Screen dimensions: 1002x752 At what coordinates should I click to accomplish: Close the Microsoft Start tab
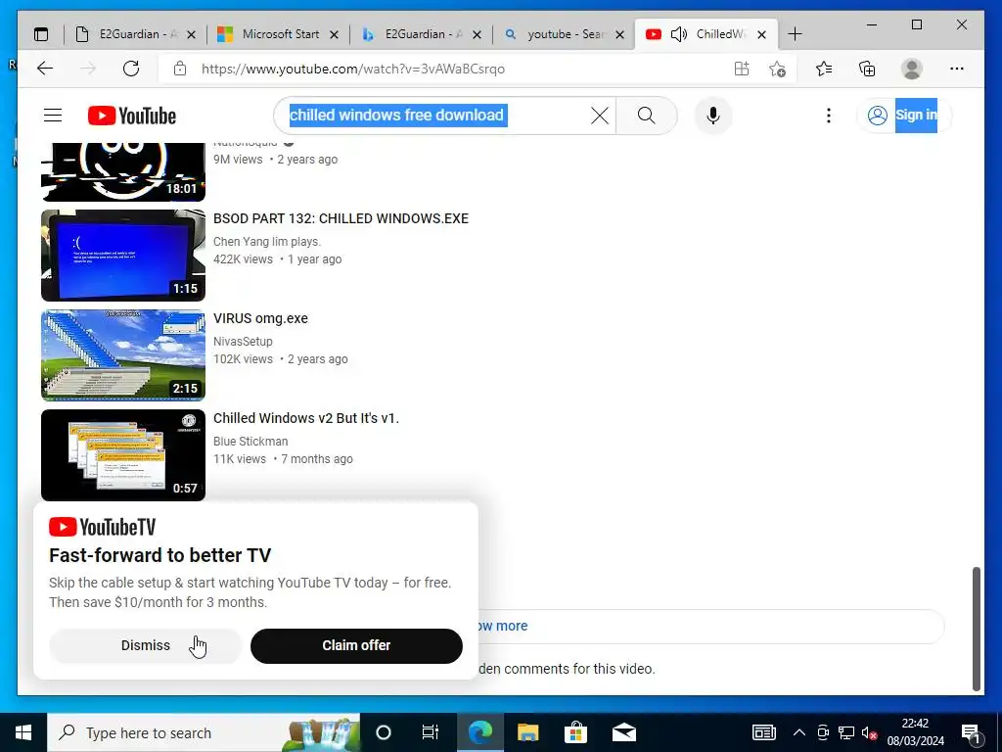[x=334, y=34]
